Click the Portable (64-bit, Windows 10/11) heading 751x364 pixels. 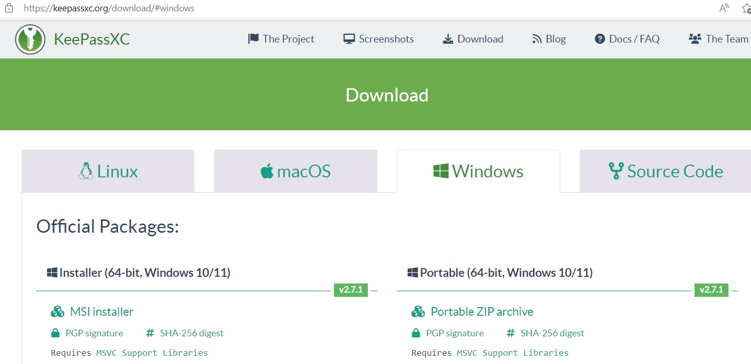click(x=506, y=273)
